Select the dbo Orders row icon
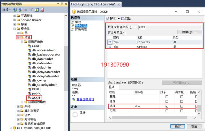 110,47
